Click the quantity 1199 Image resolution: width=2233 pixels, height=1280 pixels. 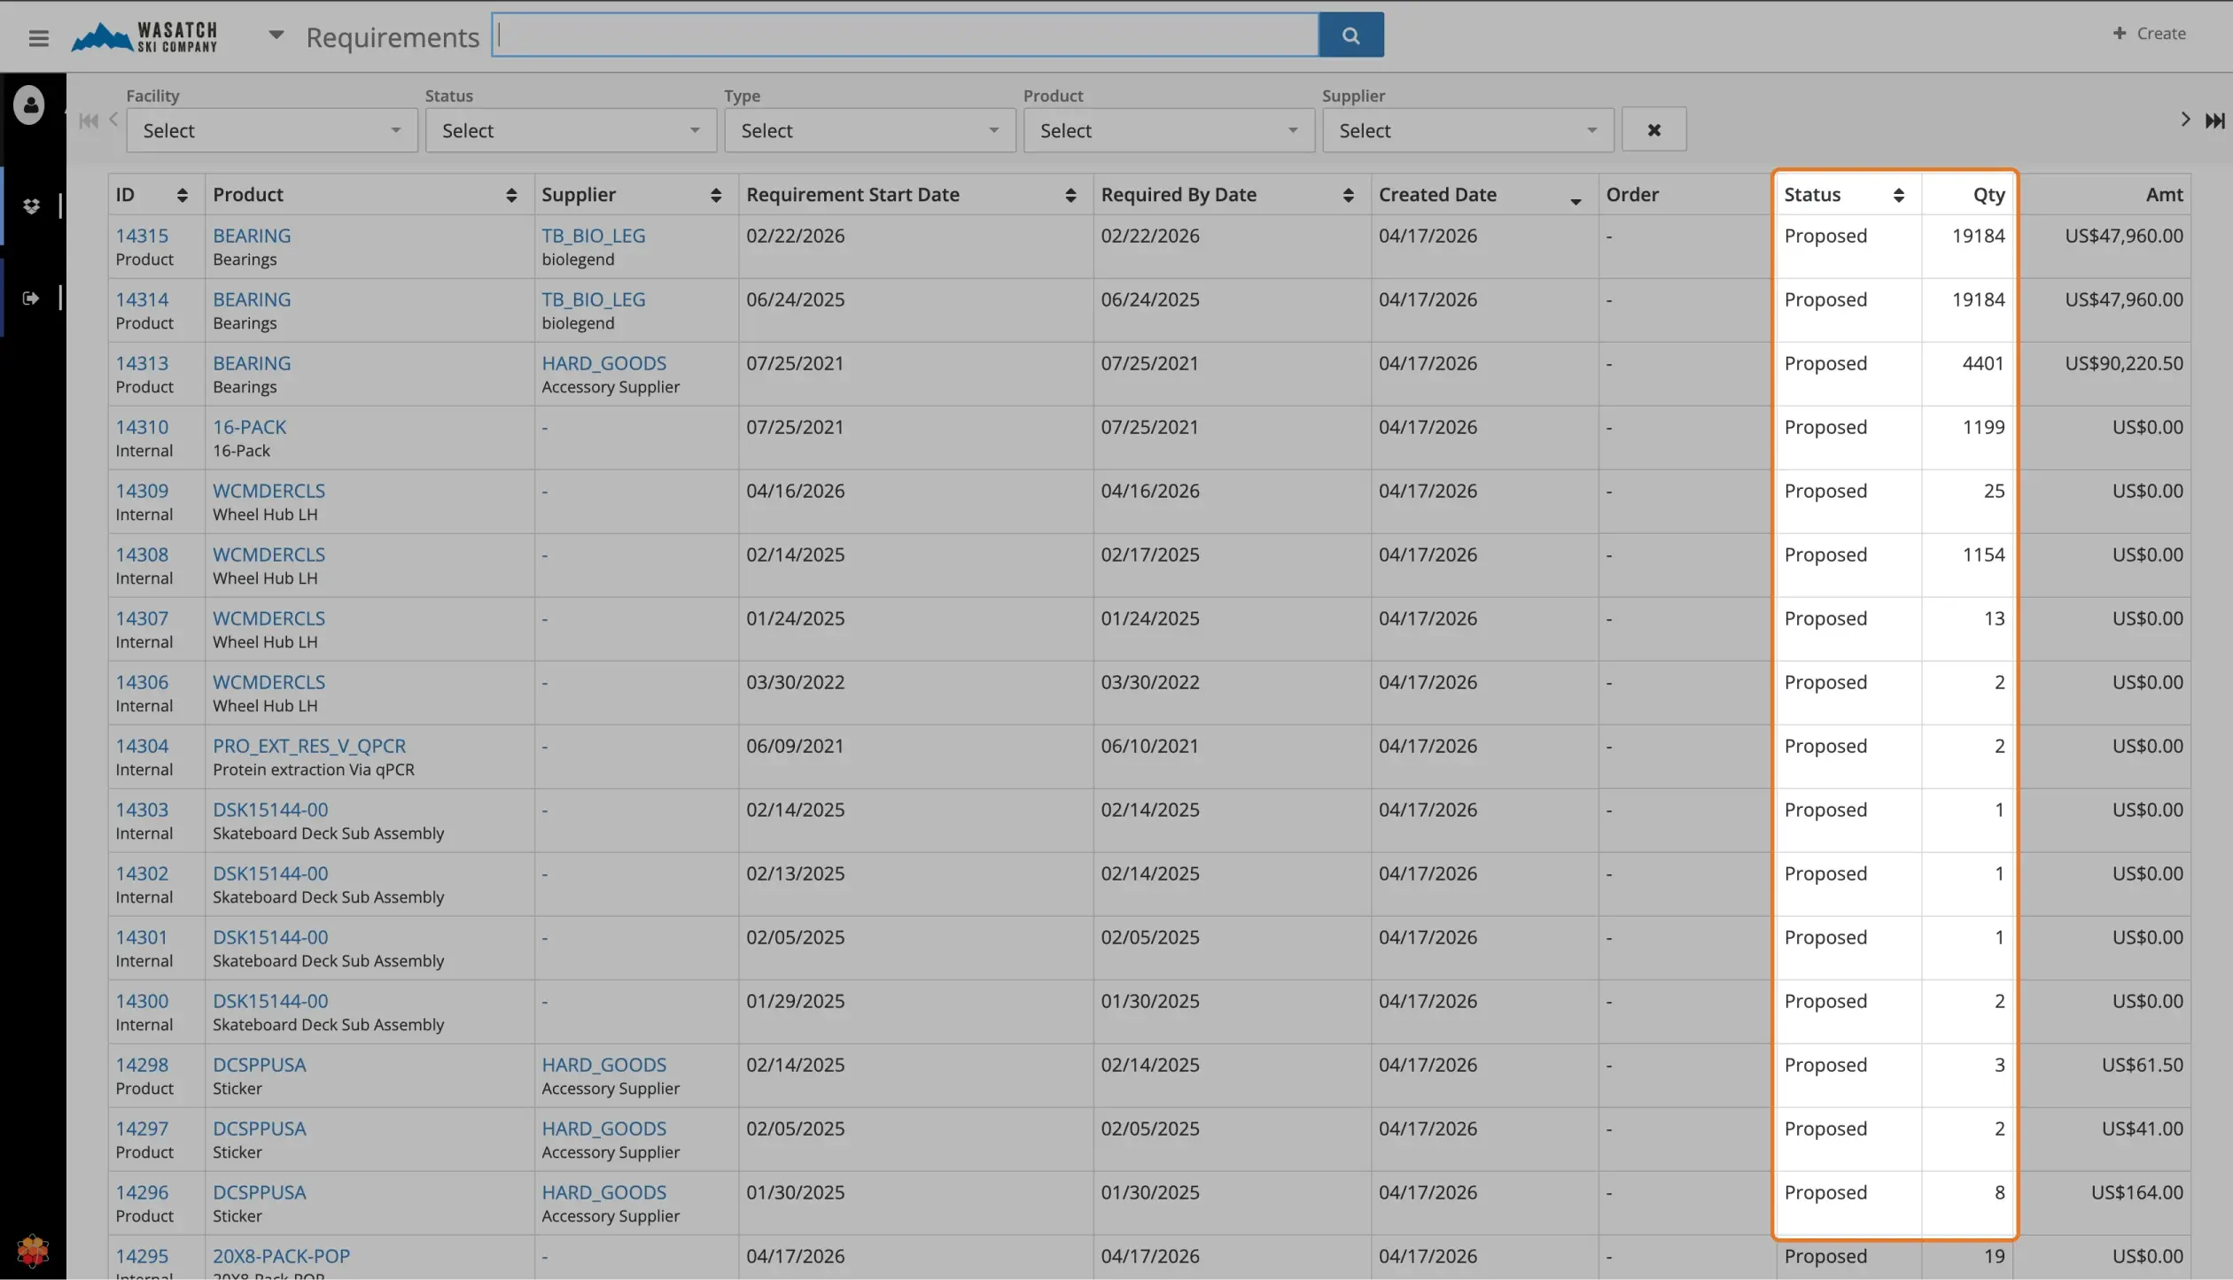tap(1983, 427)
